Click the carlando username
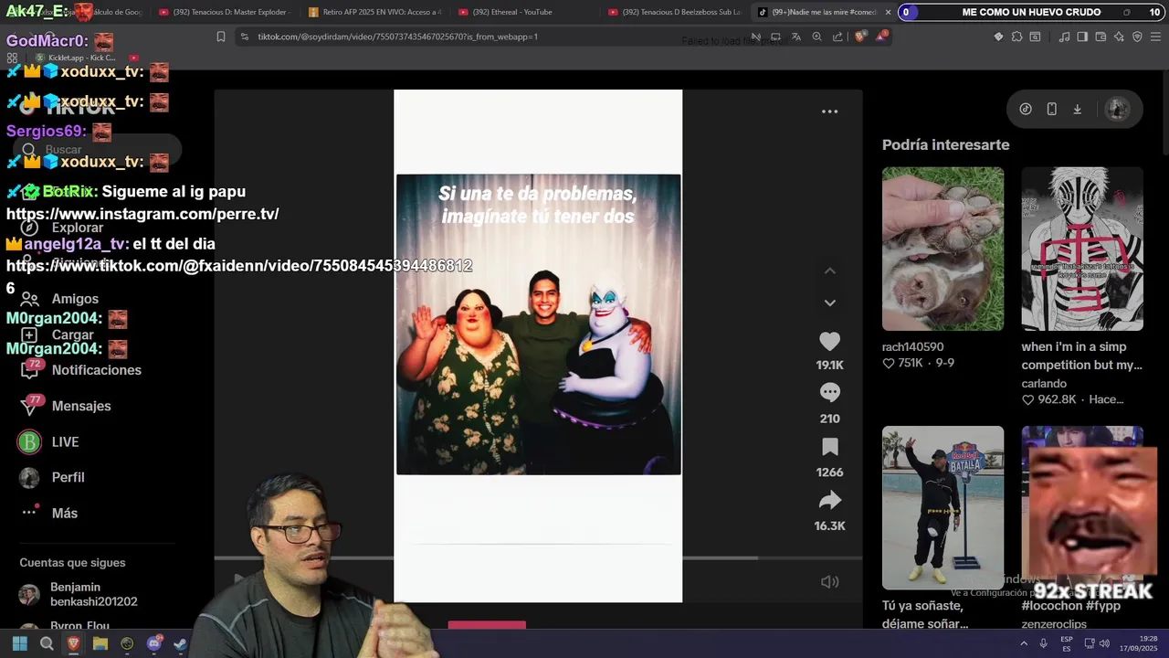Viewport: 1169px width, 658px height. (x=1044, y=384)
